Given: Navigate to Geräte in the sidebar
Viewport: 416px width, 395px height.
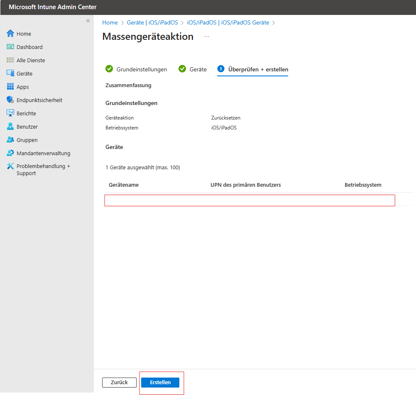Looking at the screenshot, I should point(24,73).
